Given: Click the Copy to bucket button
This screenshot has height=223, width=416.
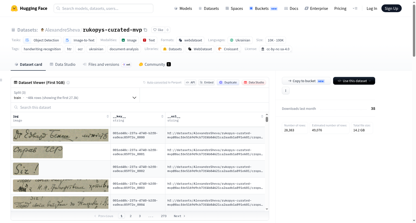Looking at the screenshot, I should [306, 81].
